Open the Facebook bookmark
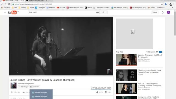Viewport: 176px width, 99px height. 51,7
